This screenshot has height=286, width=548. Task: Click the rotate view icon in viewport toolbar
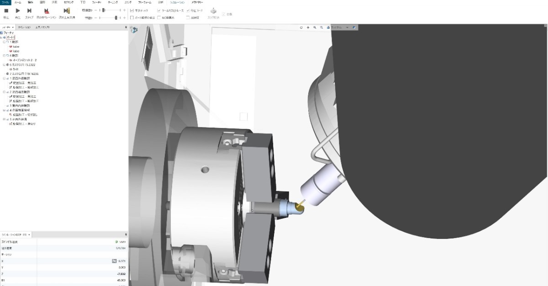coord(301,27)
